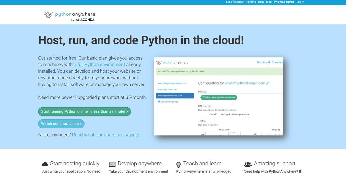Open Read what our users are saying
Screen dimensions: 346x174
point(106,135)
